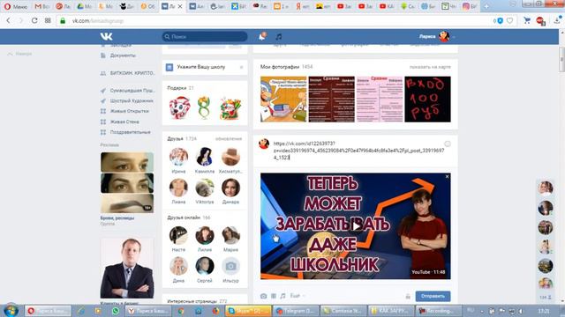Open Skype taskbar button
The width and height of the screenshot is (565, 317).
[x=248, y=311]
